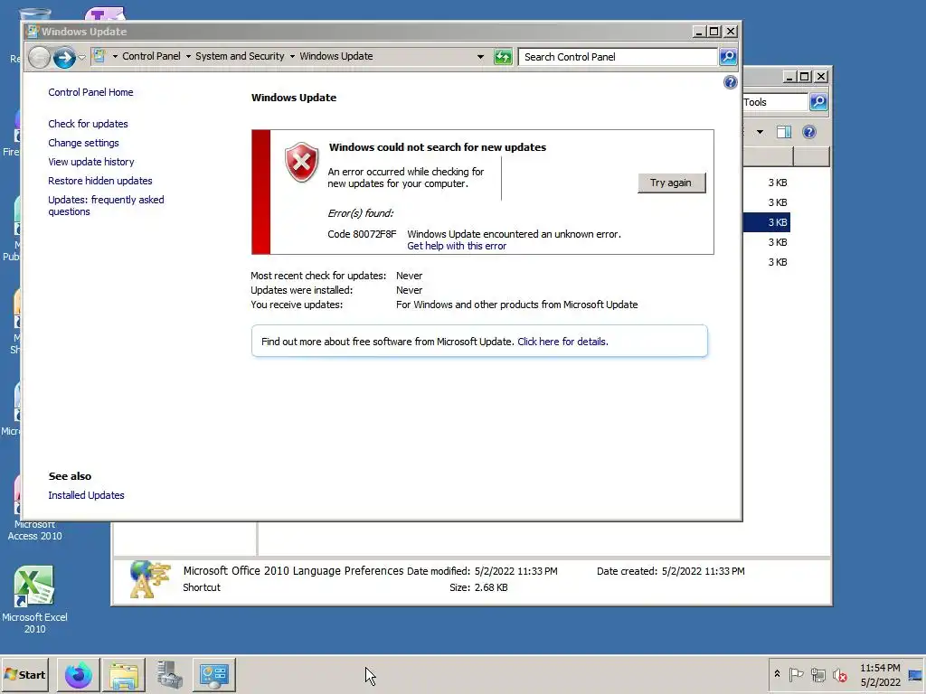Click the Language Preferences shortcut icon in the details pane

click(150, 579)
